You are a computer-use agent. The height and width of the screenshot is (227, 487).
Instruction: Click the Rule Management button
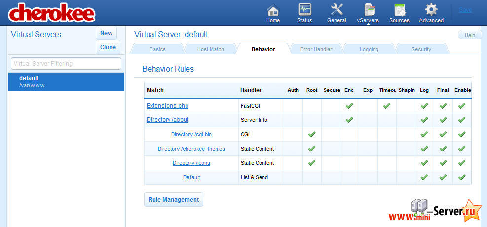click(x=174, y=200)
